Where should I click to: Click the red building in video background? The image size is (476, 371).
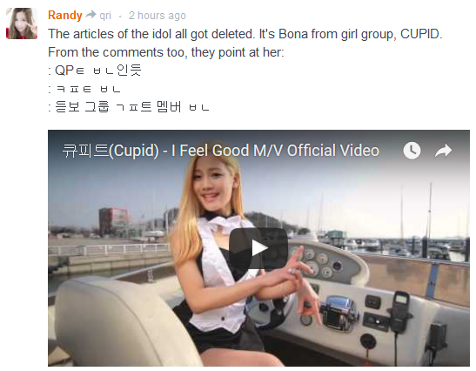pyautogui.click(x=114, y=221)
